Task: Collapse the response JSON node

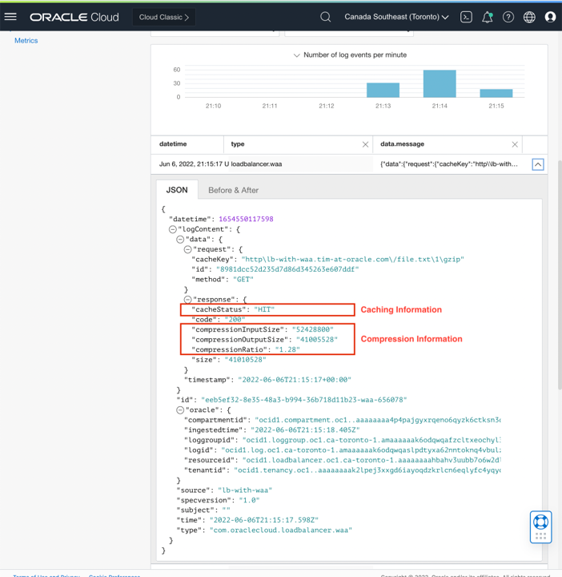Action: (x=187, y=300)
